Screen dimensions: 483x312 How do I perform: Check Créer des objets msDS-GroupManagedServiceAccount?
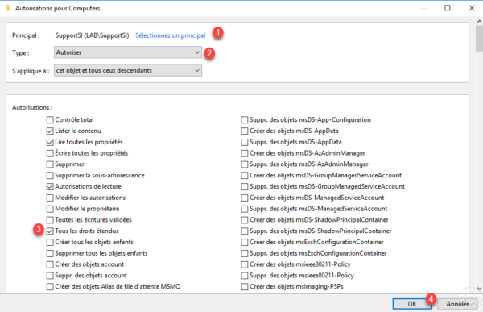click(x=245, y=175)
